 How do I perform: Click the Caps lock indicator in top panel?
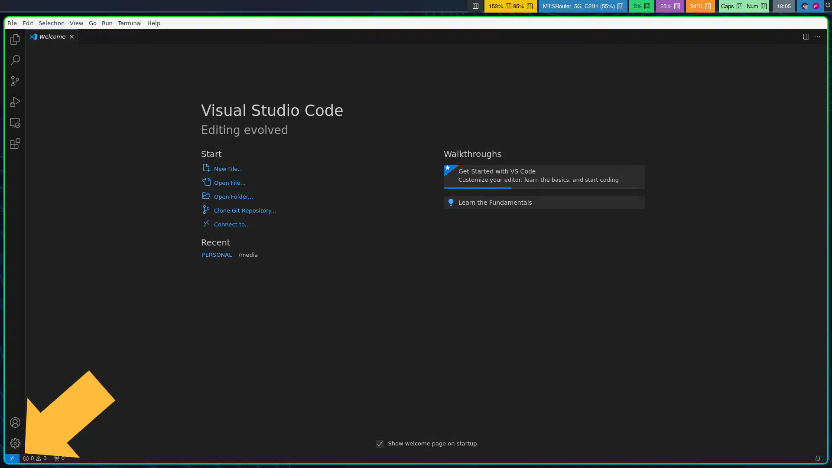[731, 7]
